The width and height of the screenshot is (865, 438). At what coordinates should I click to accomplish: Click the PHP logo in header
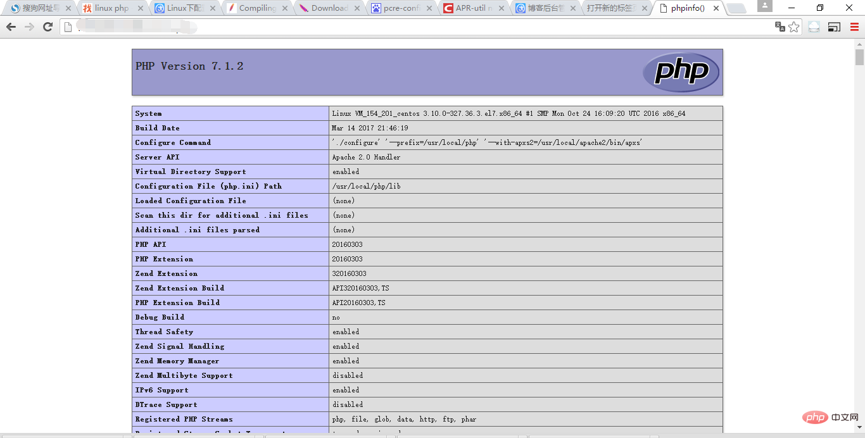(x=681, y=72)
